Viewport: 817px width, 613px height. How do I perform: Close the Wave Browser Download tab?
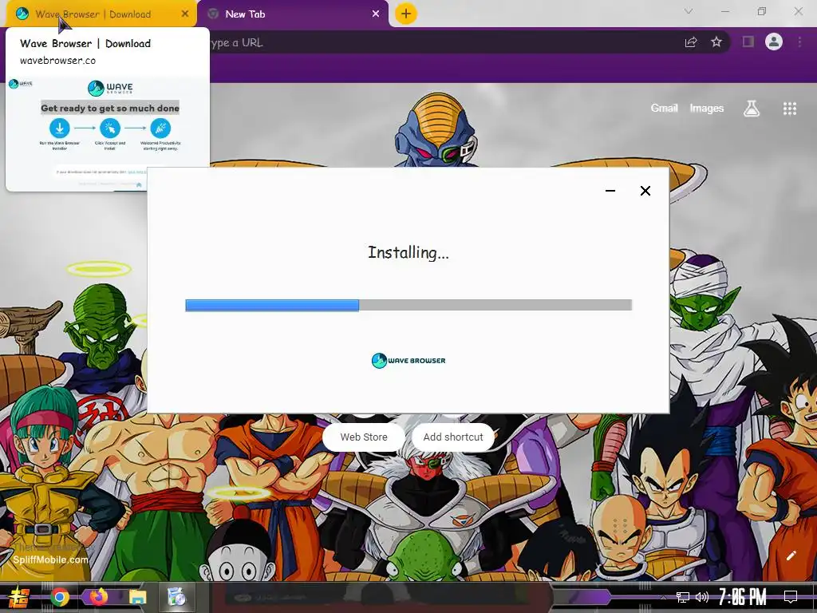(x=185, y=14)
